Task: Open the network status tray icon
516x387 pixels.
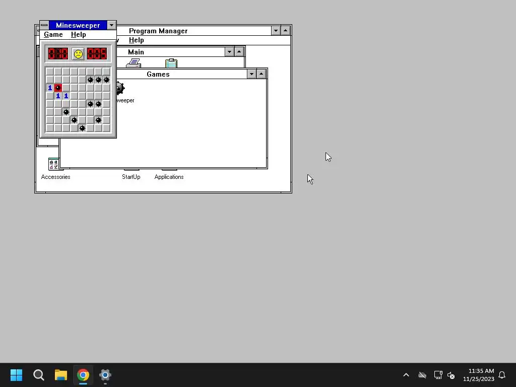Action: coord(438,375)
